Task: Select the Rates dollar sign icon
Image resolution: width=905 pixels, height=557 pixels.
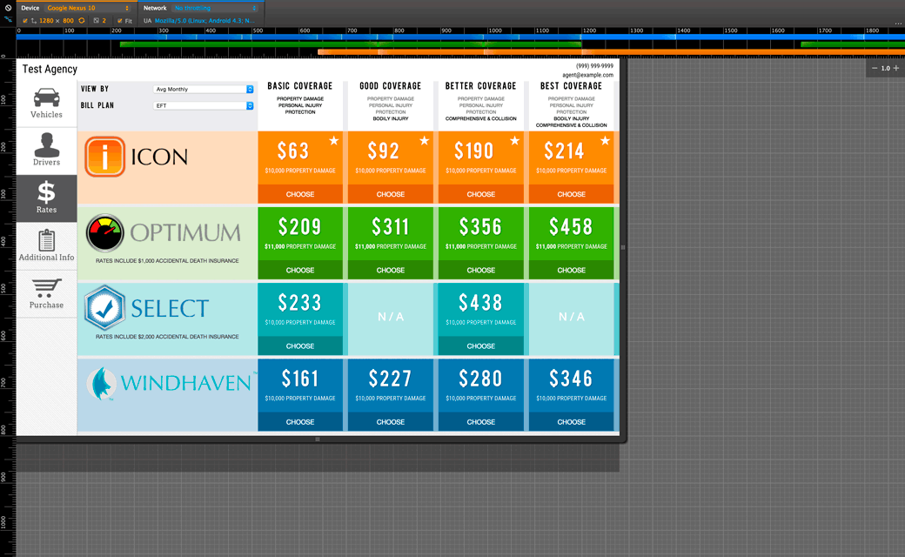Action: tap(46, 192)
